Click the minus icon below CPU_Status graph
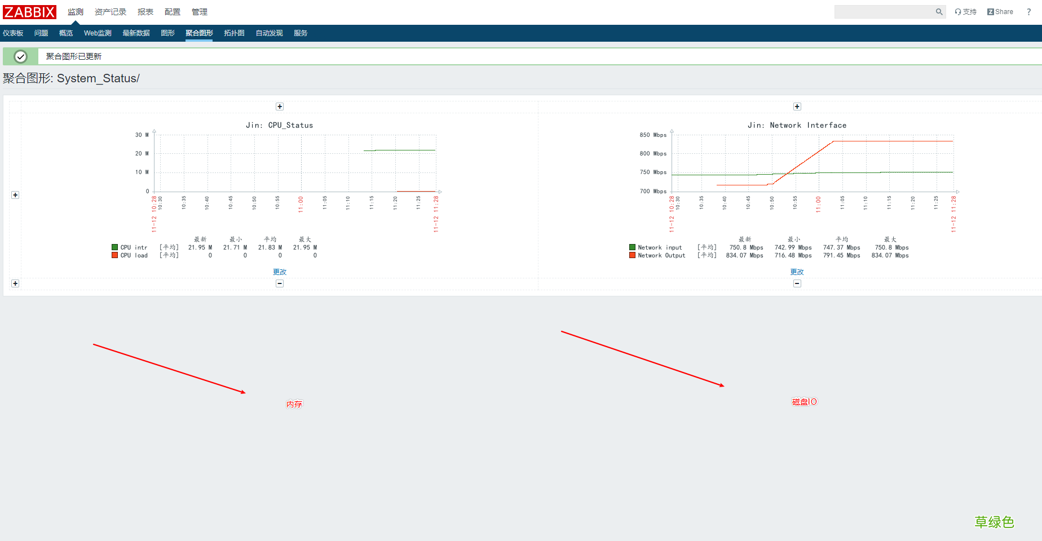Viewport: 1042px width, 541px height. click(280, 283)
